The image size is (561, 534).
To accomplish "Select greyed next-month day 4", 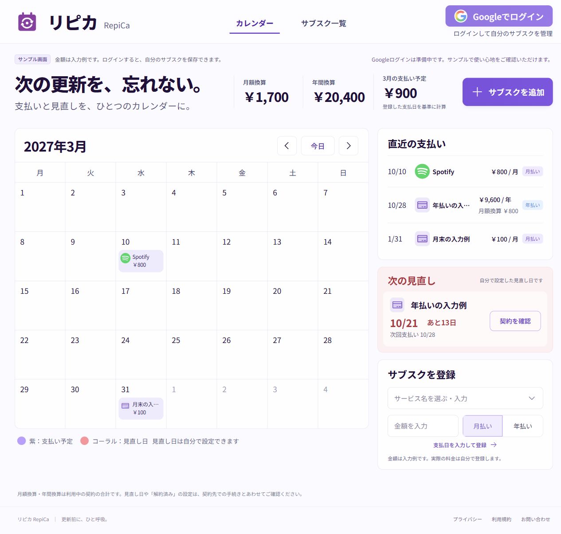I will pos(343,404).
